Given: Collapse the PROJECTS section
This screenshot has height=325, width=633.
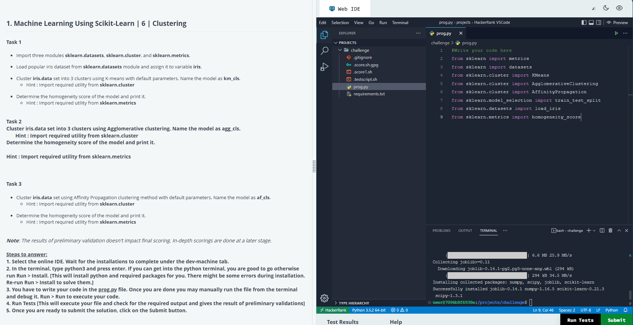Looking at the screenshot, I should (379, 43).
